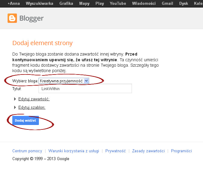Click the Dodaj widżet button
The width and height of the screenshot is (203, 170).
[26, 120]
